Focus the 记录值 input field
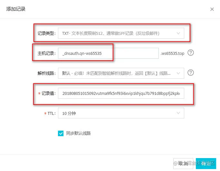220x171 pixels. point(121,93)
